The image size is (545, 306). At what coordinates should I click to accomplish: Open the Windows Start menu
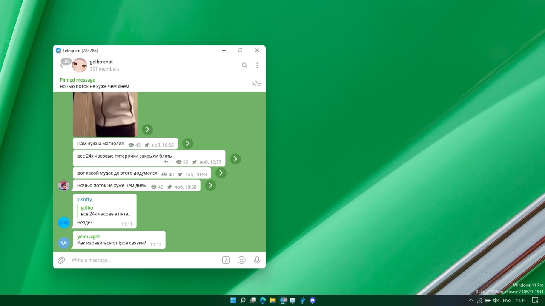[233, 300]
